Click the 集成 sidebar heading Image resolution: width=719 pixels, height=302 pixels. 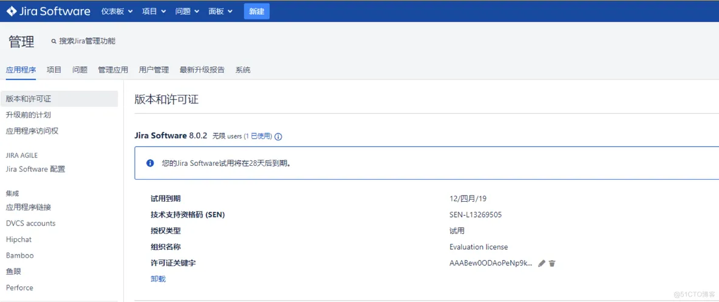coord(12,193)
